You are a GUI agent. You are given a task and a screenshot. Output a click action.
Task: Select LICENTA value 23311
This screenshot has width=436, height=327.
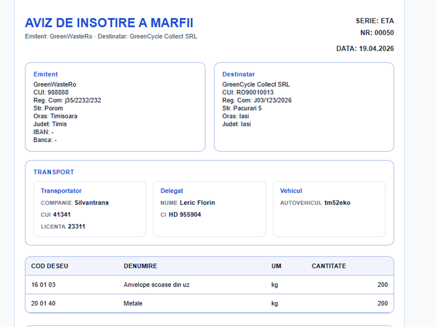(77, 227)
